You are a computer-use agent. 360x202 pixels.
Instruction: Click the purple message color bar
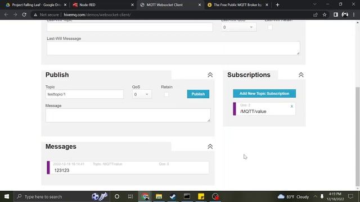pos(48,168)
